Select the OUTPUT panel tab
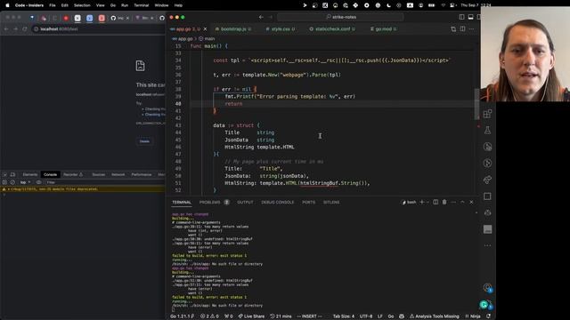 click(245, 203)
